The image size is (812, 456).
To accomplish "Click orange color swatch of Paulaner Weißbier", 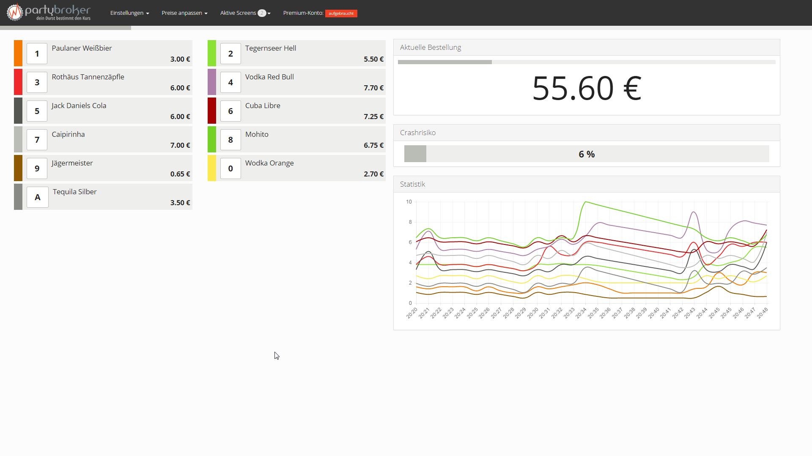I will pyautogui.click(x=18, y=53).
